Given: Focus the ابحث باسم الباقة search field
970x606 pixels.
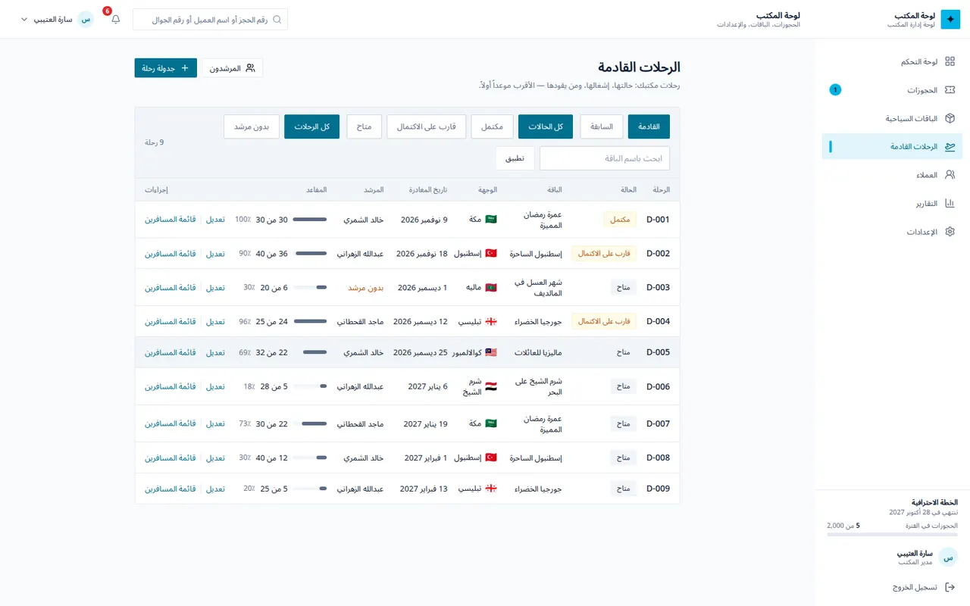Looking at the screenshot, I should pyautogui.click(x=605, y=158).
